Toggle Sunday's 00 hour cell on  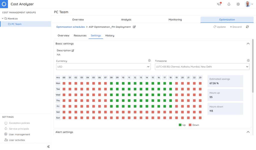[64, 117]
